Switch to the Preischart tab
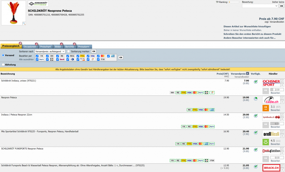The width and height of the screenshot is (285, 172). pyautogui.click(x=45, y=47)
